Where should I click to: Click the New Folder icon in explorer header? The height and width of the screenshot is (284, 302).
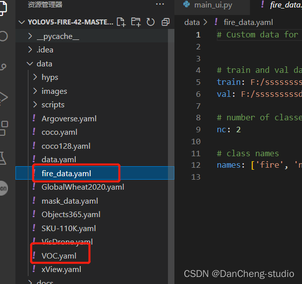pyautogui.click(x=136, y=22)
